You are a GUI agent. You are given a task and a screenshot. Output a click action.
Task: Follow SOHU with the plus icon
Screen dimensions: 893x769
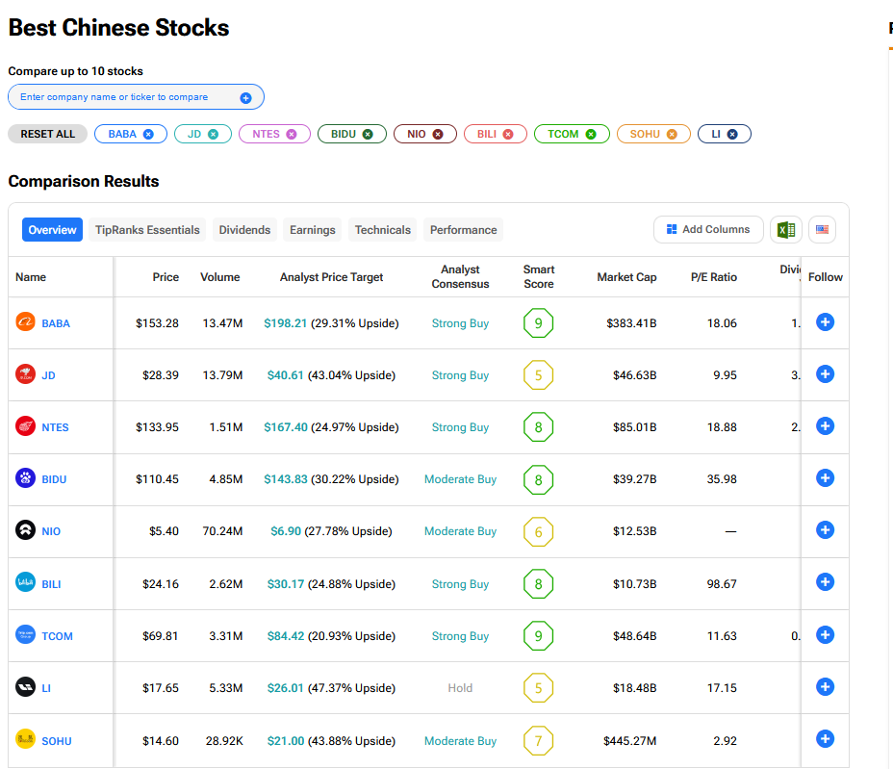825,739
